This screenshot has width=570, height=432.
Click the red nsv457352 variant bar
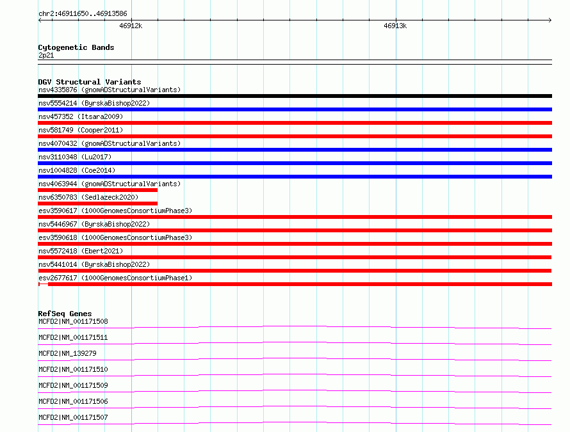pos(295,123)
